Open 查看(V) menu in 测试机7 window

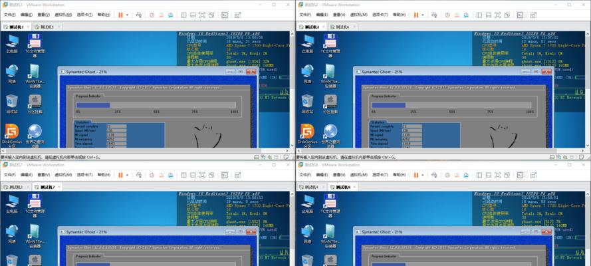43,175
